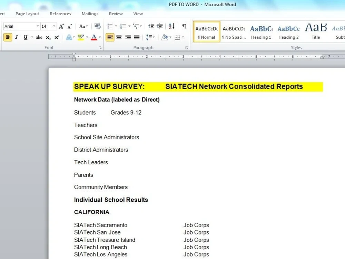Open the Font Color dropdown arrow
Image resolution: width=345 pixels, height=259 pixels.
100,37
